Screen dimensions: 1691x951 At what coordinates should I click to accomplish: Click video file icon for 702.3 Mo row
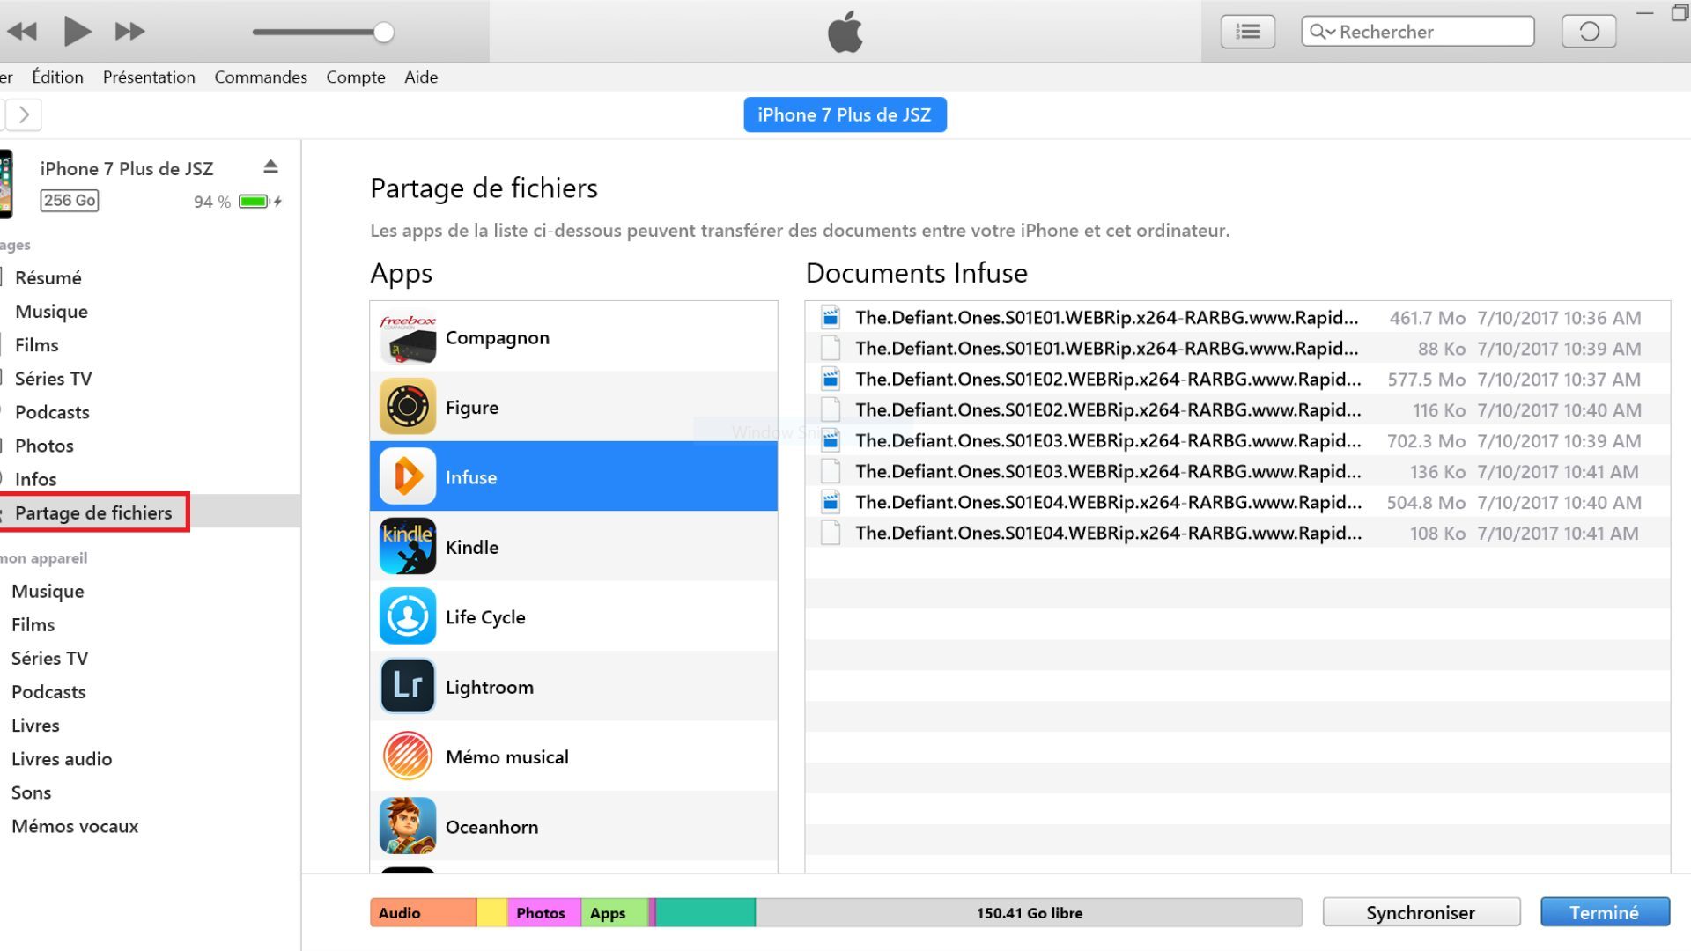[830, 441]
